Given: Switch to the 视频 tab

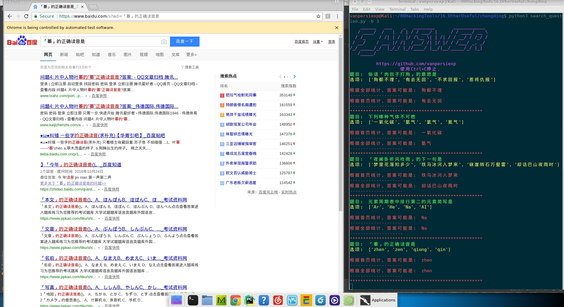Looking at the screenshot, I should [x=144, y=55].
